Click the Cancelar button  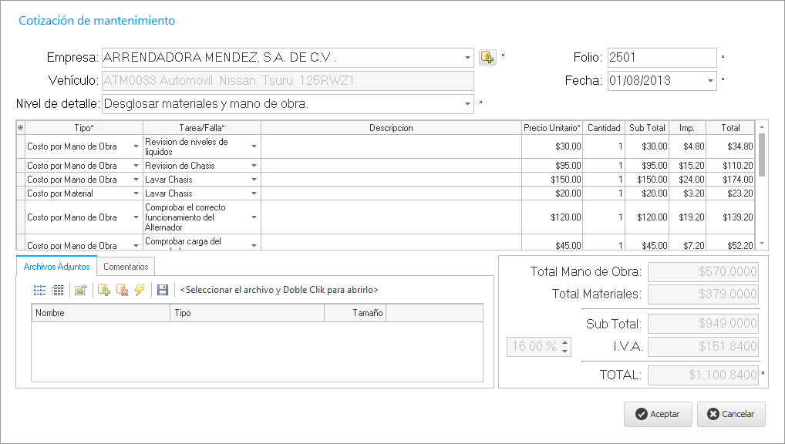click(730, 414)
